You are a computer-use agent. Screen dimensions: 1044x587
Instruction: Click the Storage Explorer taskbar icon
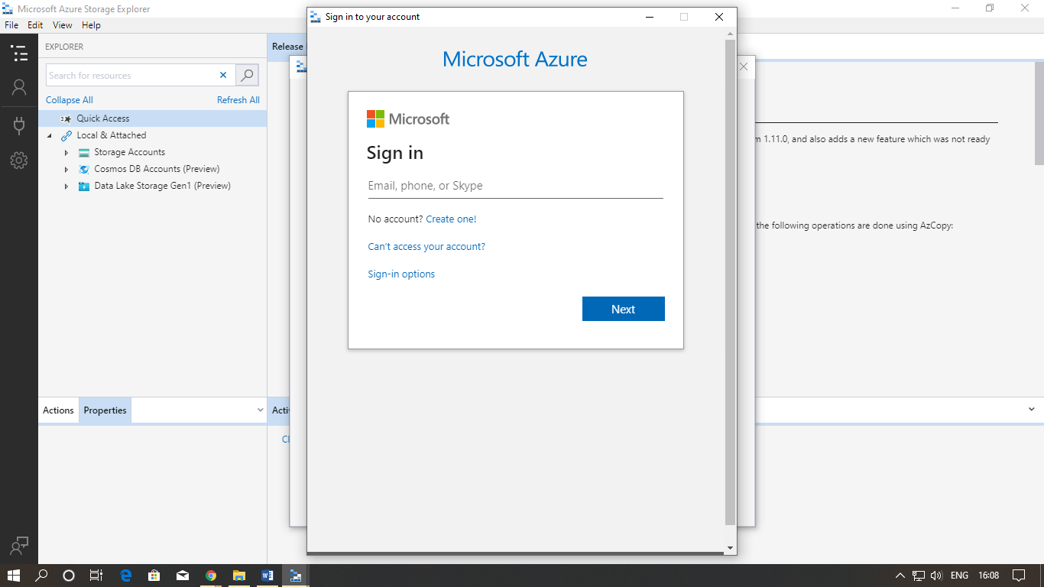point(295,576)
